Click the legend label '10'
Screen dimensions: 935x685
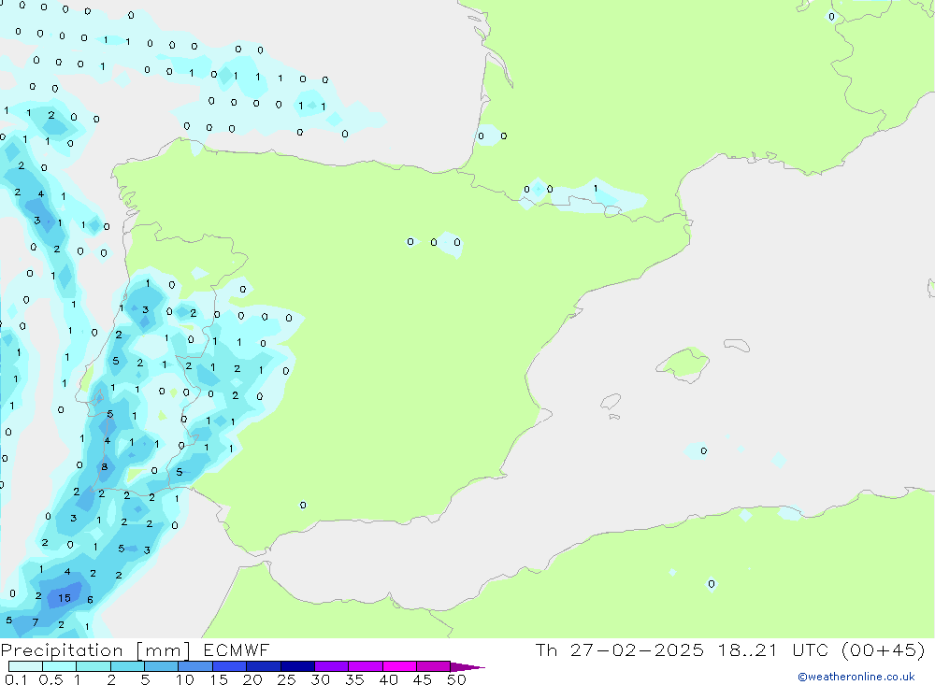[184, 679]
